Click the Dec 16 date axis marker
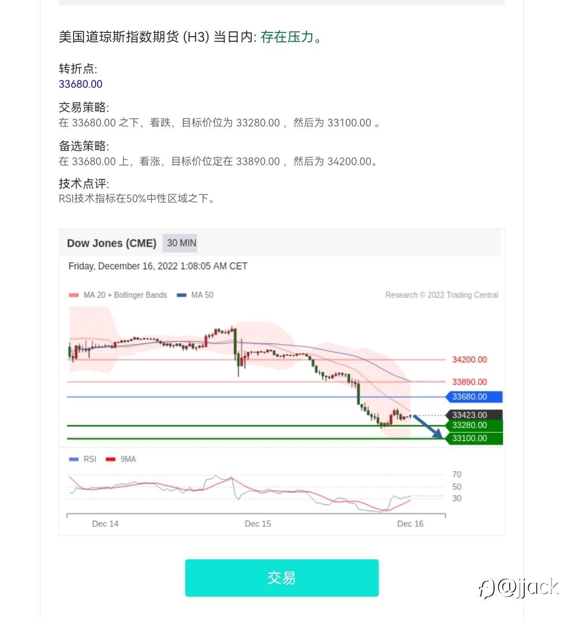Viewport: 564px width, 619px height. pos(410,524)
